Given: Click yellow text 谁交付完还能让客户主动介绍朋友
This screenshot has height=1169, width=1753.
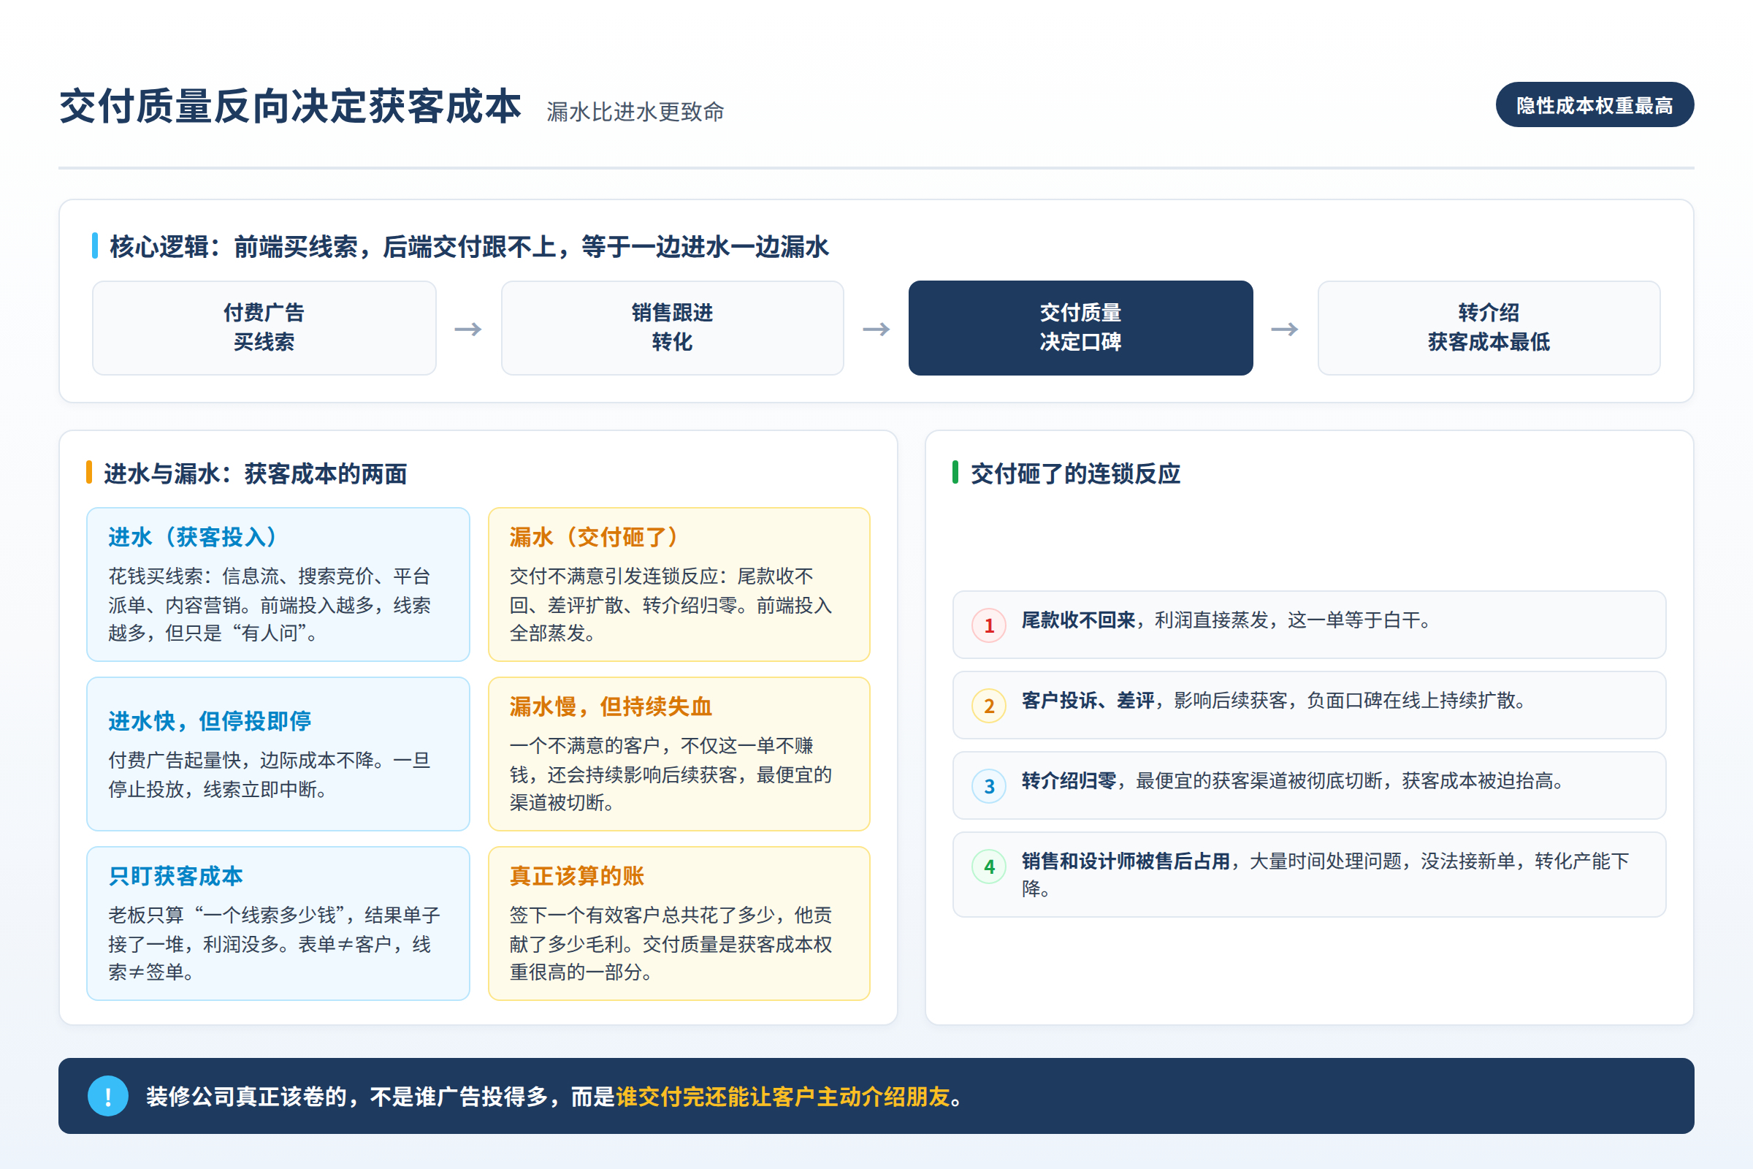Looking at the screenshot, I should click(782, 1097).
